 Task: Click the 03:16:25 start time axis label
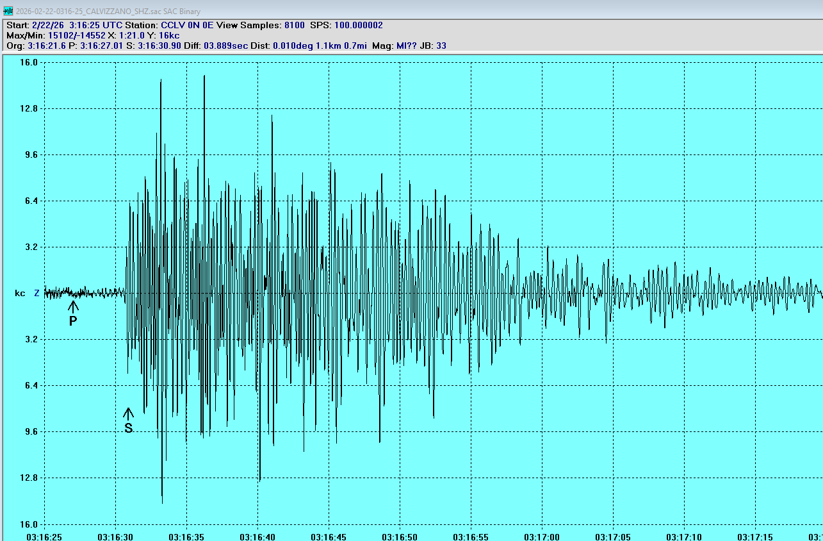point(44,535)
